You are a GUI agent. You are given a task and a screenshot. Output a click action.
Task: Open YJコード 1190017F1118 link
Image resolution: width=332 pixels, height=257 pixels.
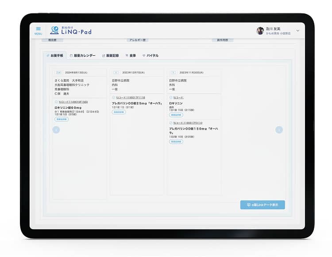[x=130, y=97]
